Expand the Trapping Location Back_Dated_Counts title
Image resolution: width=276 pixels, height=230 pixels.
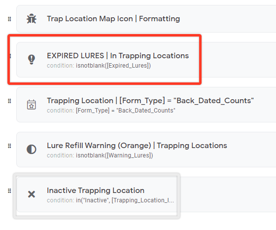click(150, 101)
